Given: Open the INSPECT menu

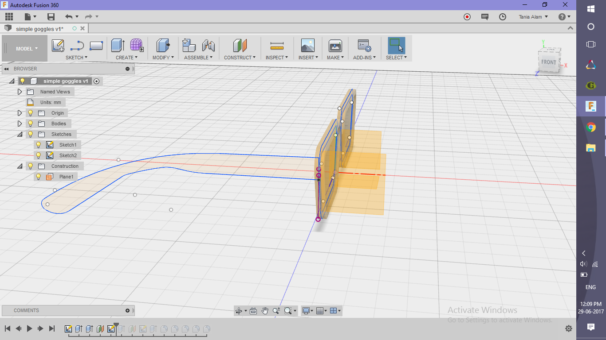Looking at the screenshot, I should coord(277,58).
